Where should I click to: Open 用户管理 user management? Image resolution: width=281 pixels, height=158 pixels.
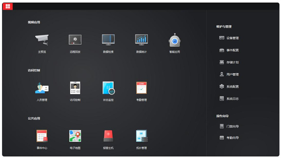(x=229, y=75)
